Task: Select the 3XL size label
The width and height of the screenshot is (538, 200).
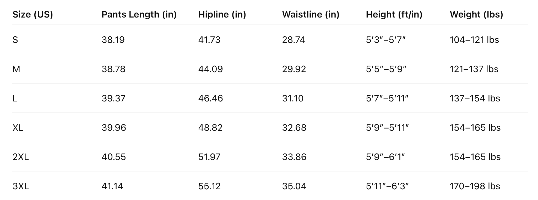Action: click(21, 186)
